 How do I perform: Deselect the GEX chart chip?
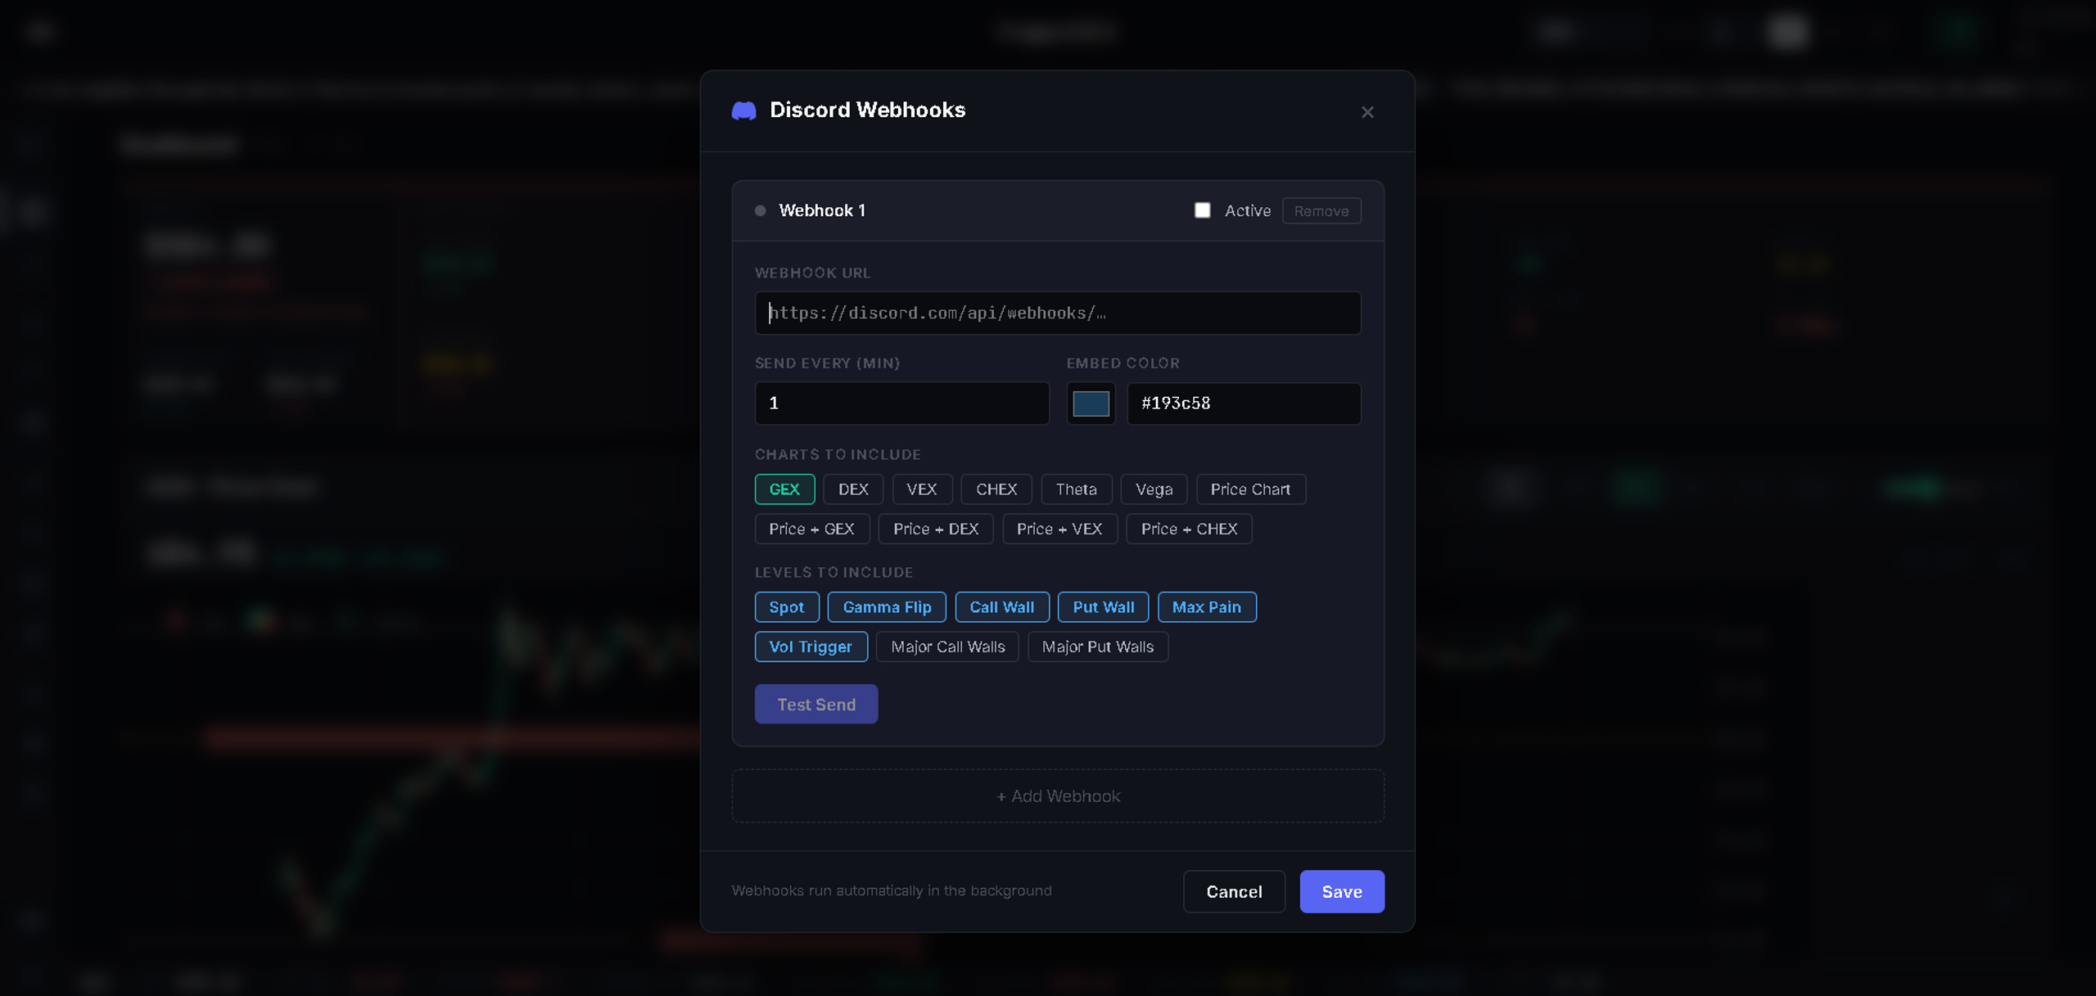[x=784, y=489]
